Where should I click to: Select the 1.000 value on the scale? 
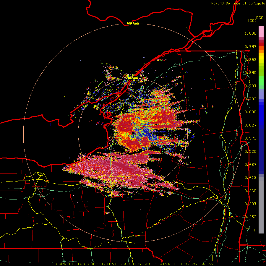[x=250, y=33]
